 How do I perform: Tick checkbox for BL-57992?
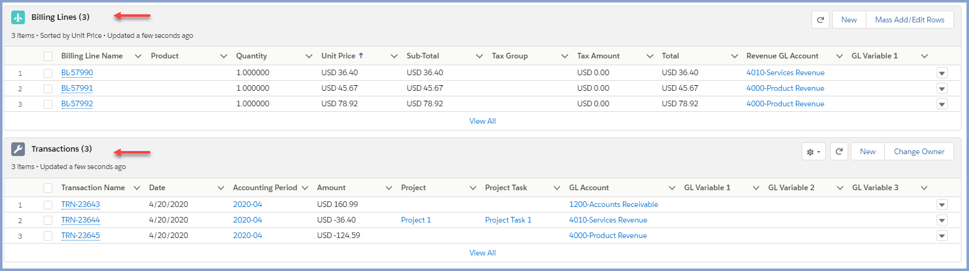point(48,104)
